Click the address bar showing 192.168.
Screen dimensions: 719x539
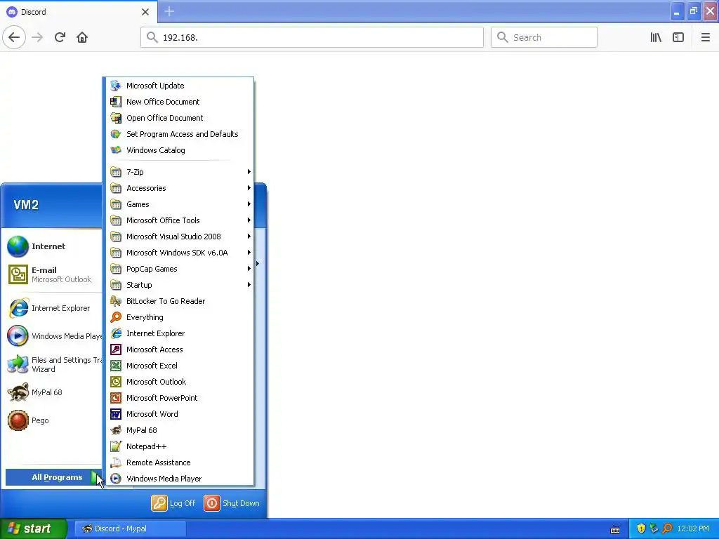click(x=312, y=37)
